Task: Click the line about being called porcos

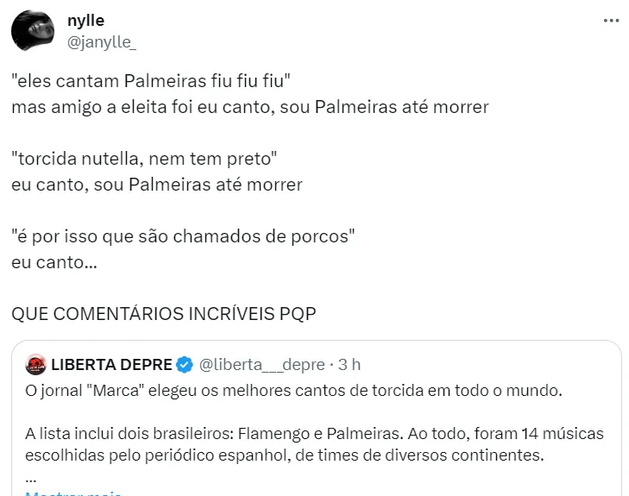Action: pos(184,237)
